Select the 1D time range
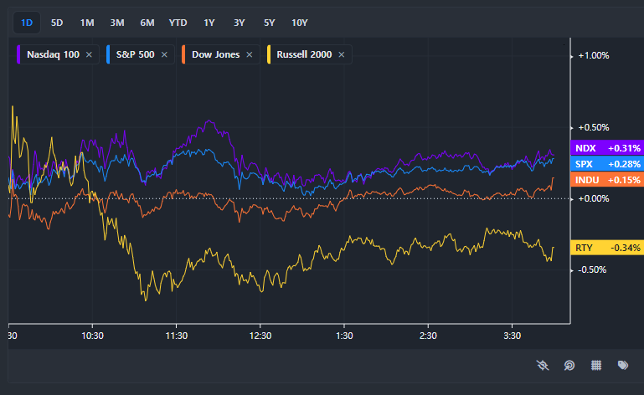 tap(27, 23)
